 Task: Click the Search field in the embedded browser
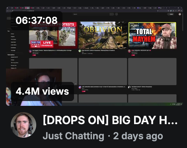(x=91, y=14)
